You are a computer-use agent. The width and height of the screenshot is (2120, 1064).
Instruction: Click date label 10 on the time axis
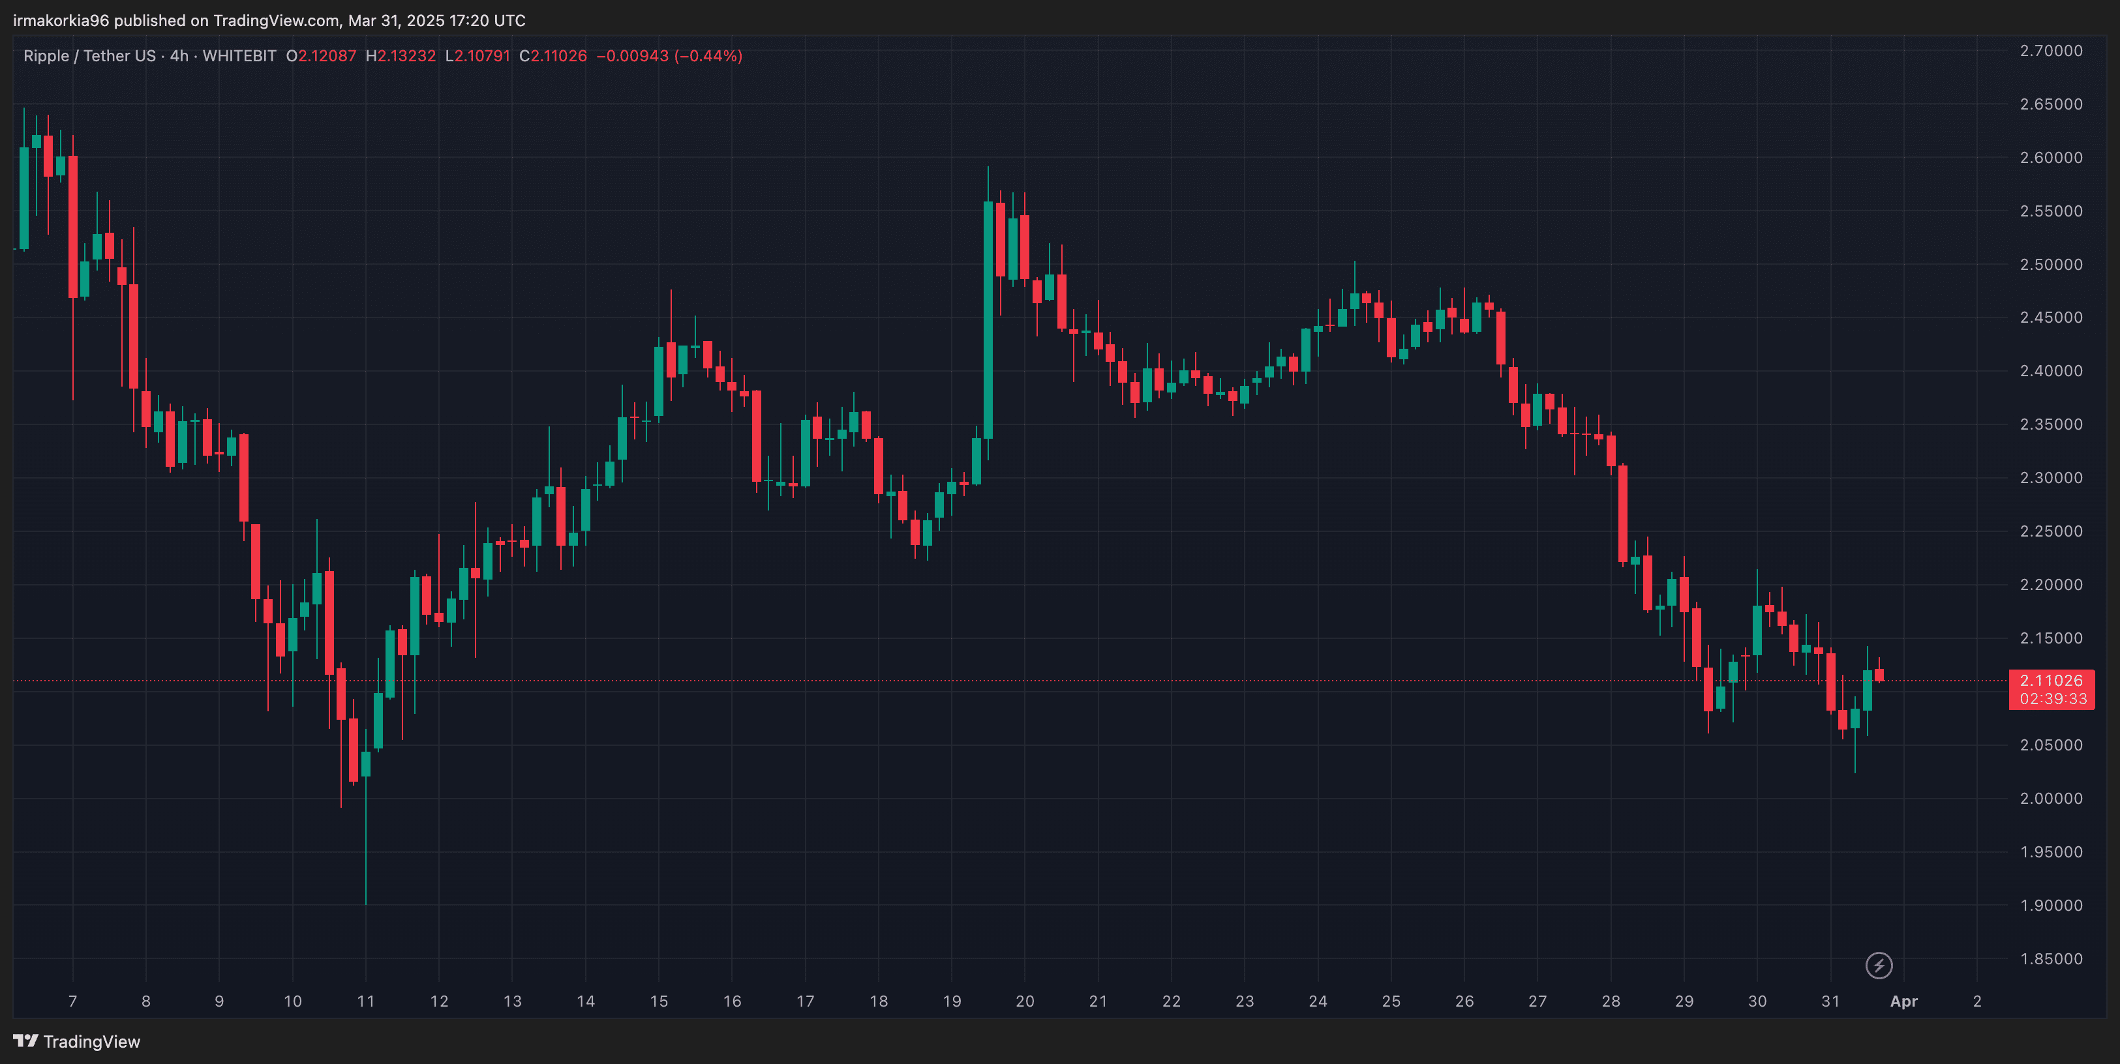coord(293,1001)
